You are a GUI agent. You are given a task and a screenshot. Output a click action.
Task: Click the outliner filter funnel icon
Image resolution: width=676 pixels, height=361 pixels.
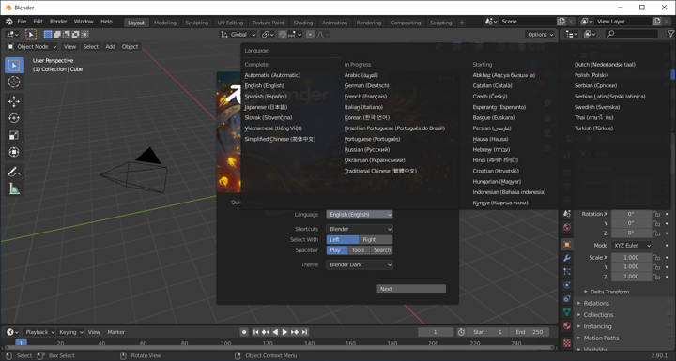(670, 34)
